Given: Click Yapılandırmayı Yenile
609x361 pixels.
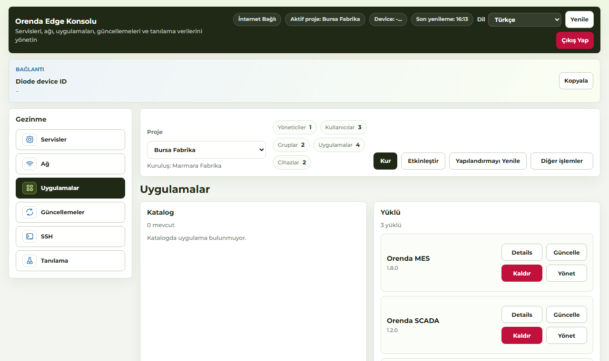Looking at the screenshot, I should pyautogui.click(x=488, y=161).
